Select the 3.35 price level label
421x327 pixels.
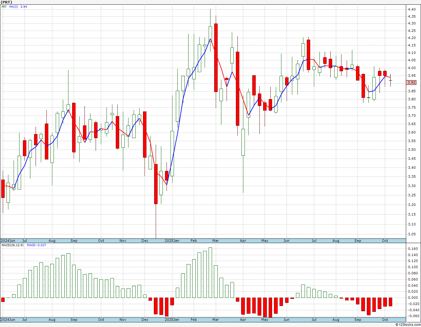click(x=412, y=177)
